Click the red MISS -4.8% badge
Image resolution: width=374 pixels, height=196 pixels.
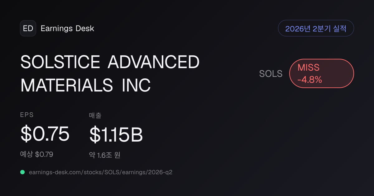click(x=322, y=73)
